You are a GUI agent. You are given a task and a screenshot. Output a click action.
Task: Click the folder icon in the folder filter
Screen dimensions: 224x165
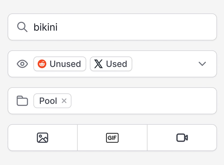point(23,101)
